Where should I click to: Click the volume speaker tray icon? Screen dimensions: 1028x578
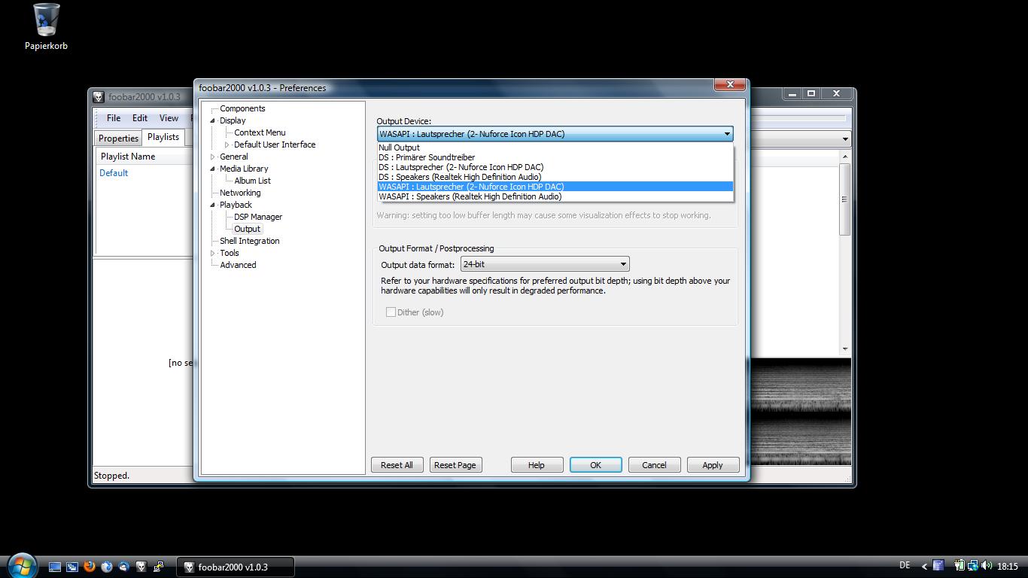pyautogui.click(x=986, y=566)
